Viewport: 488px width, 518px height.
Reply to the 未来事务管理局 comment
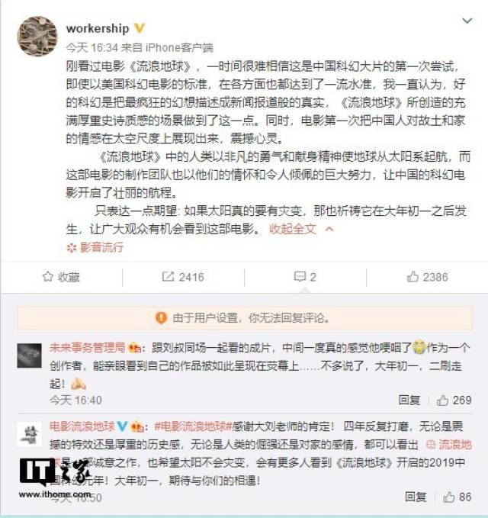(409, 400)
